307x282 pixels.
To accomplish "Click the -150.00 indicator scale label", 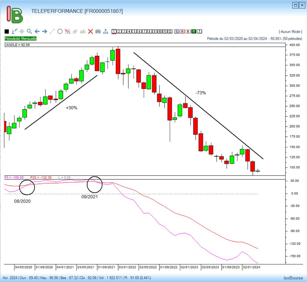I will click(x=295, y=256).
